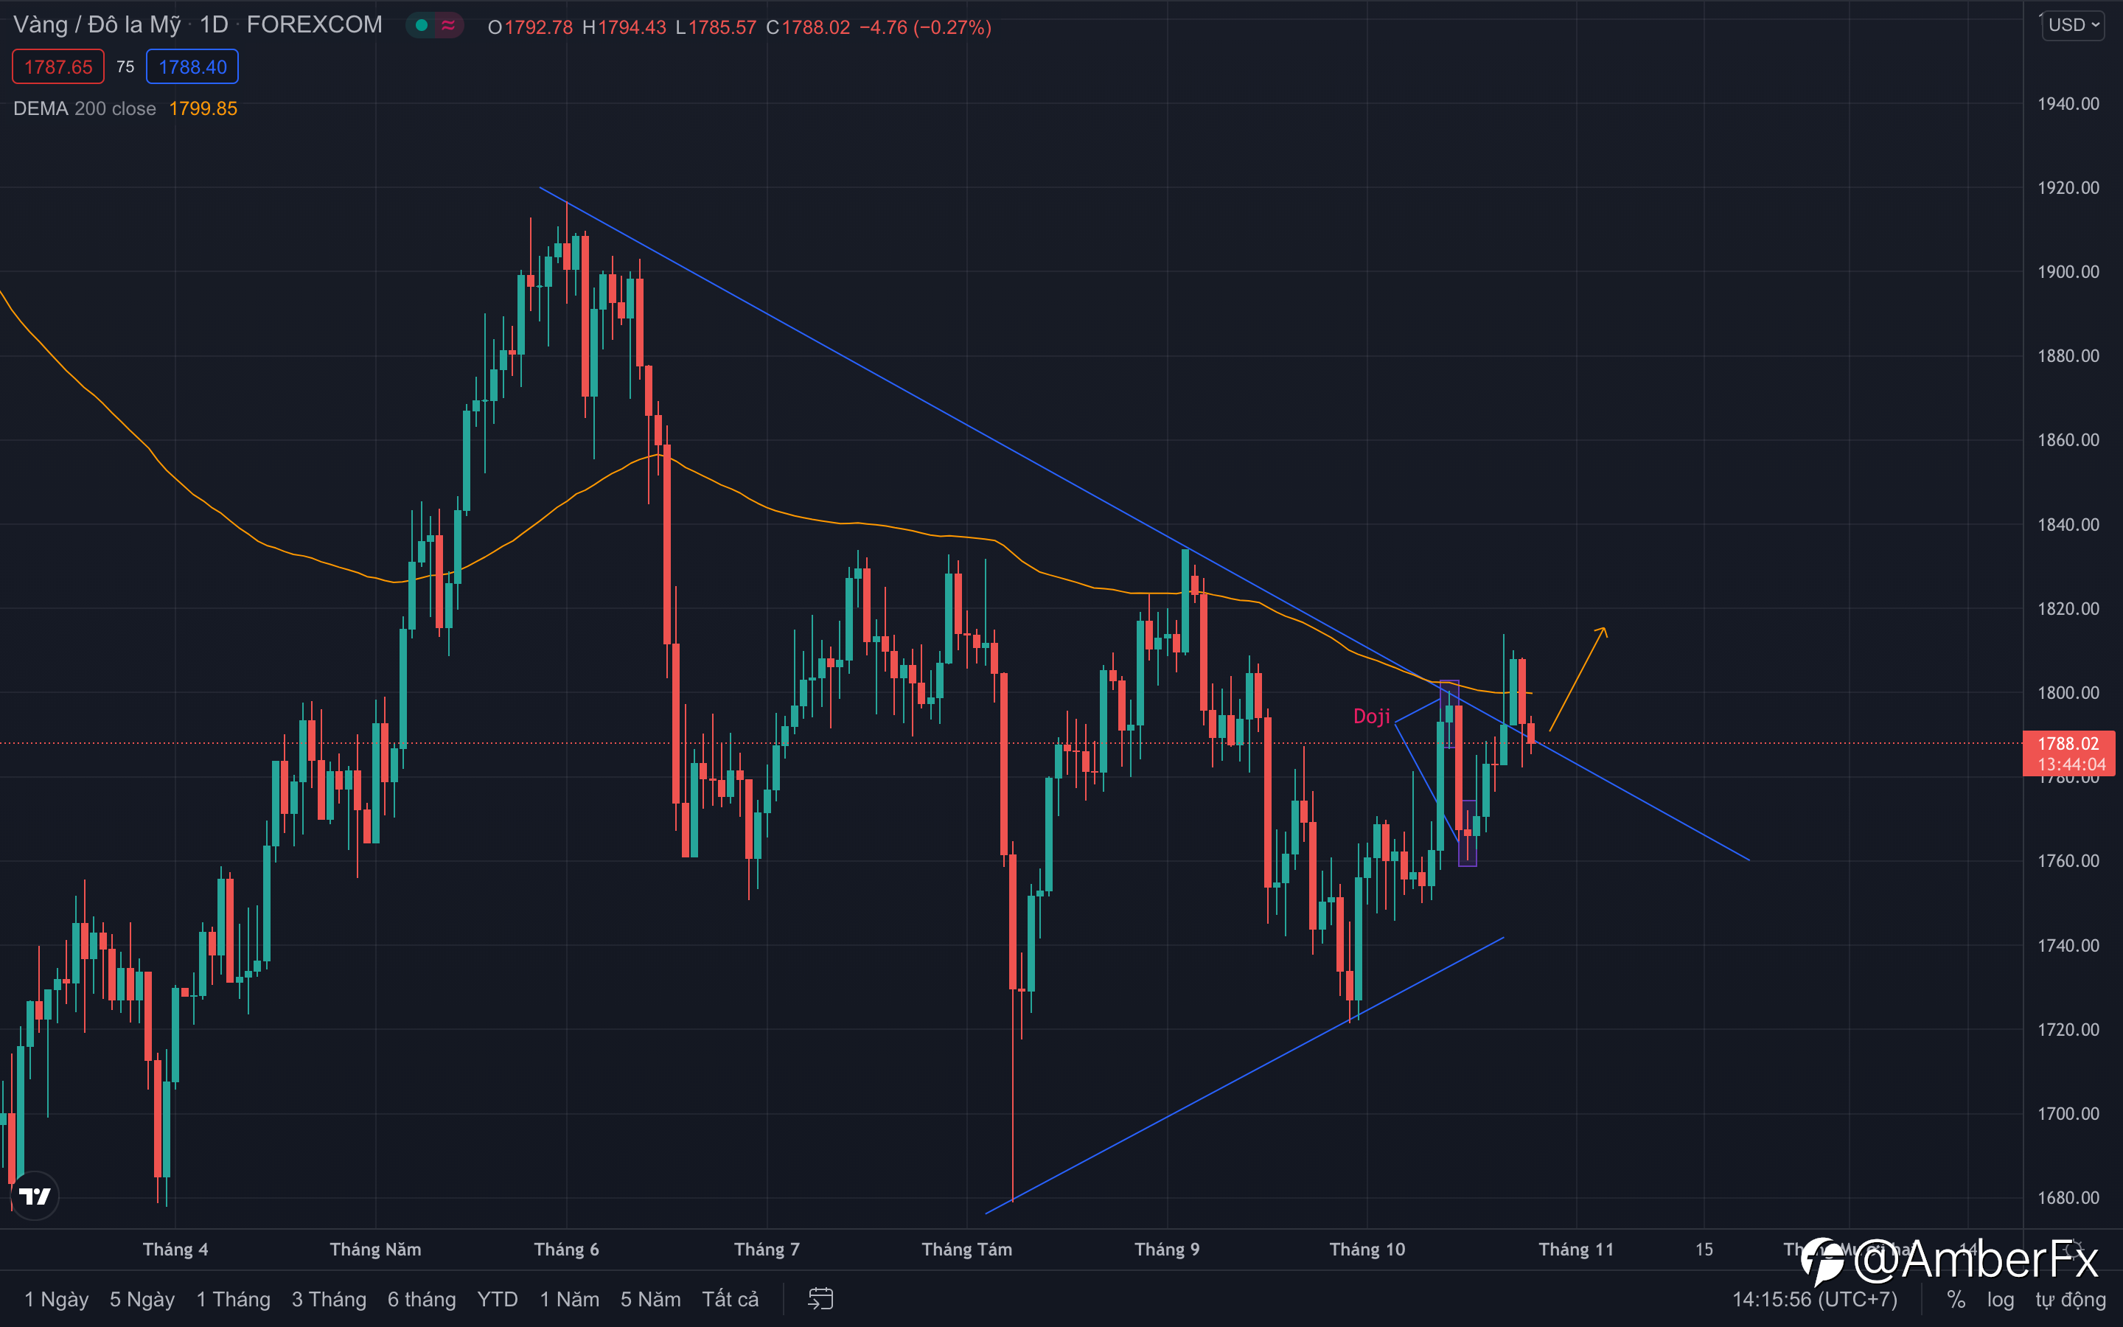
Task: Click the TradingView logo icon
Action: tap(35, 1195)
